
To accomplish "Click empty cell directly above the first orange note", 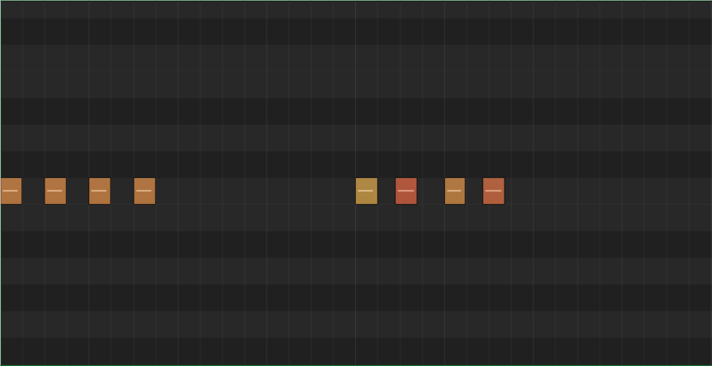I will point(11,165).
